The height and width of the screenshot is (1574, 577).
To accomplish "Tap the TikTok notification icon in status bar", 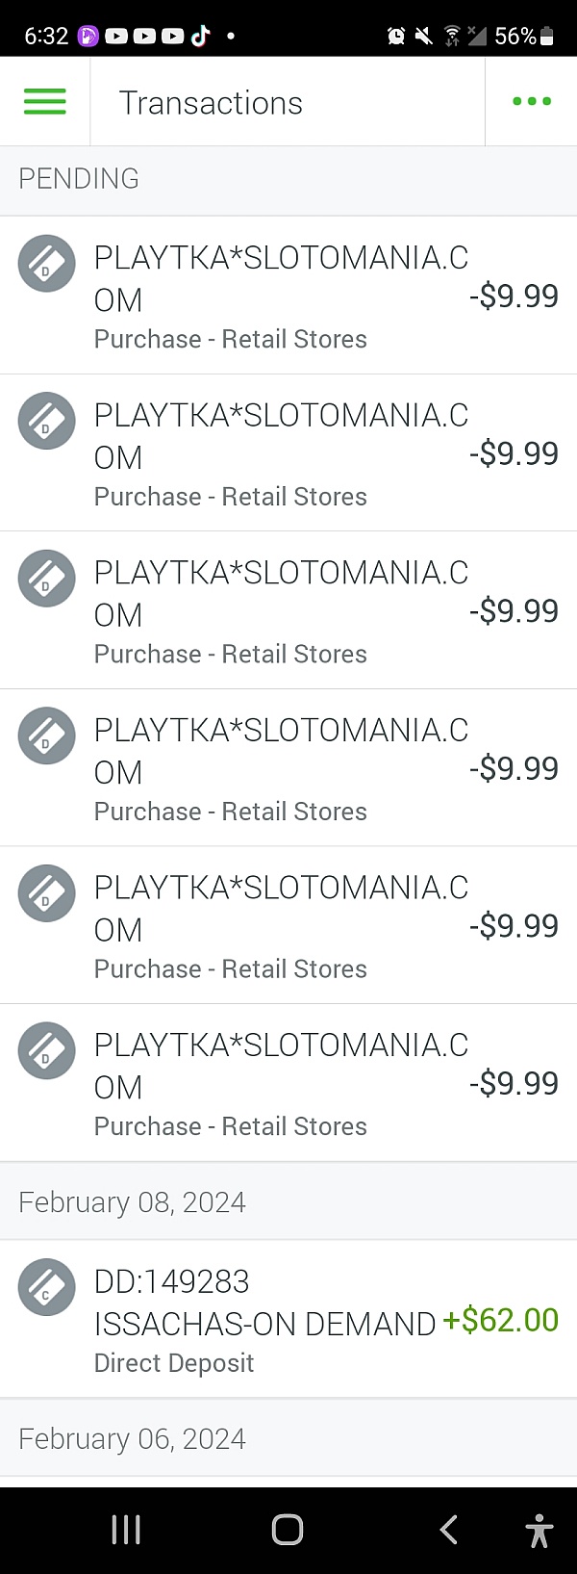I will (x=200, y=36).
